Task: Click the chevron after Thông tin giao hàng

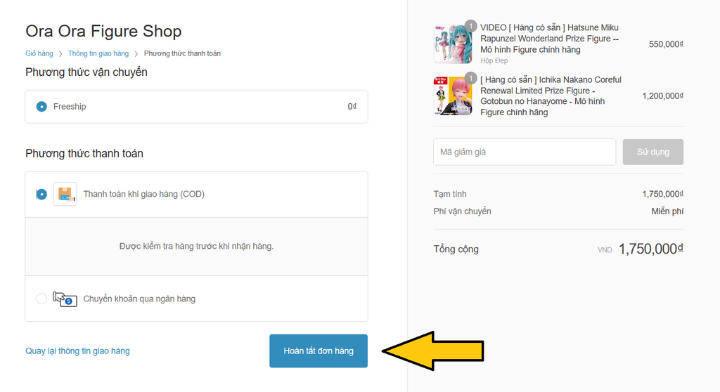Action: pos(136,53)
